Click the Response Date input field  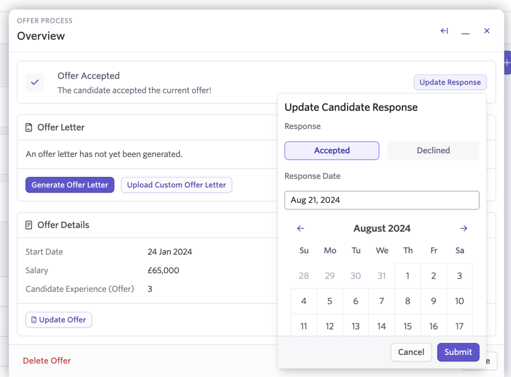tap(382, 200)
